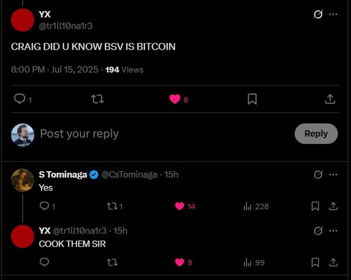Viewport: 351px width, 280px height.
Task: Unlike the main post with 8 likes
Action: [x=175, y=99]
